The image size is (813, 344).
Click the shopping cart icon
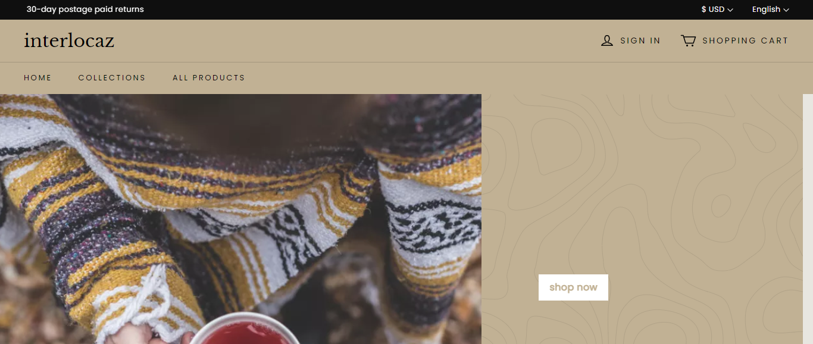point(688,40)
